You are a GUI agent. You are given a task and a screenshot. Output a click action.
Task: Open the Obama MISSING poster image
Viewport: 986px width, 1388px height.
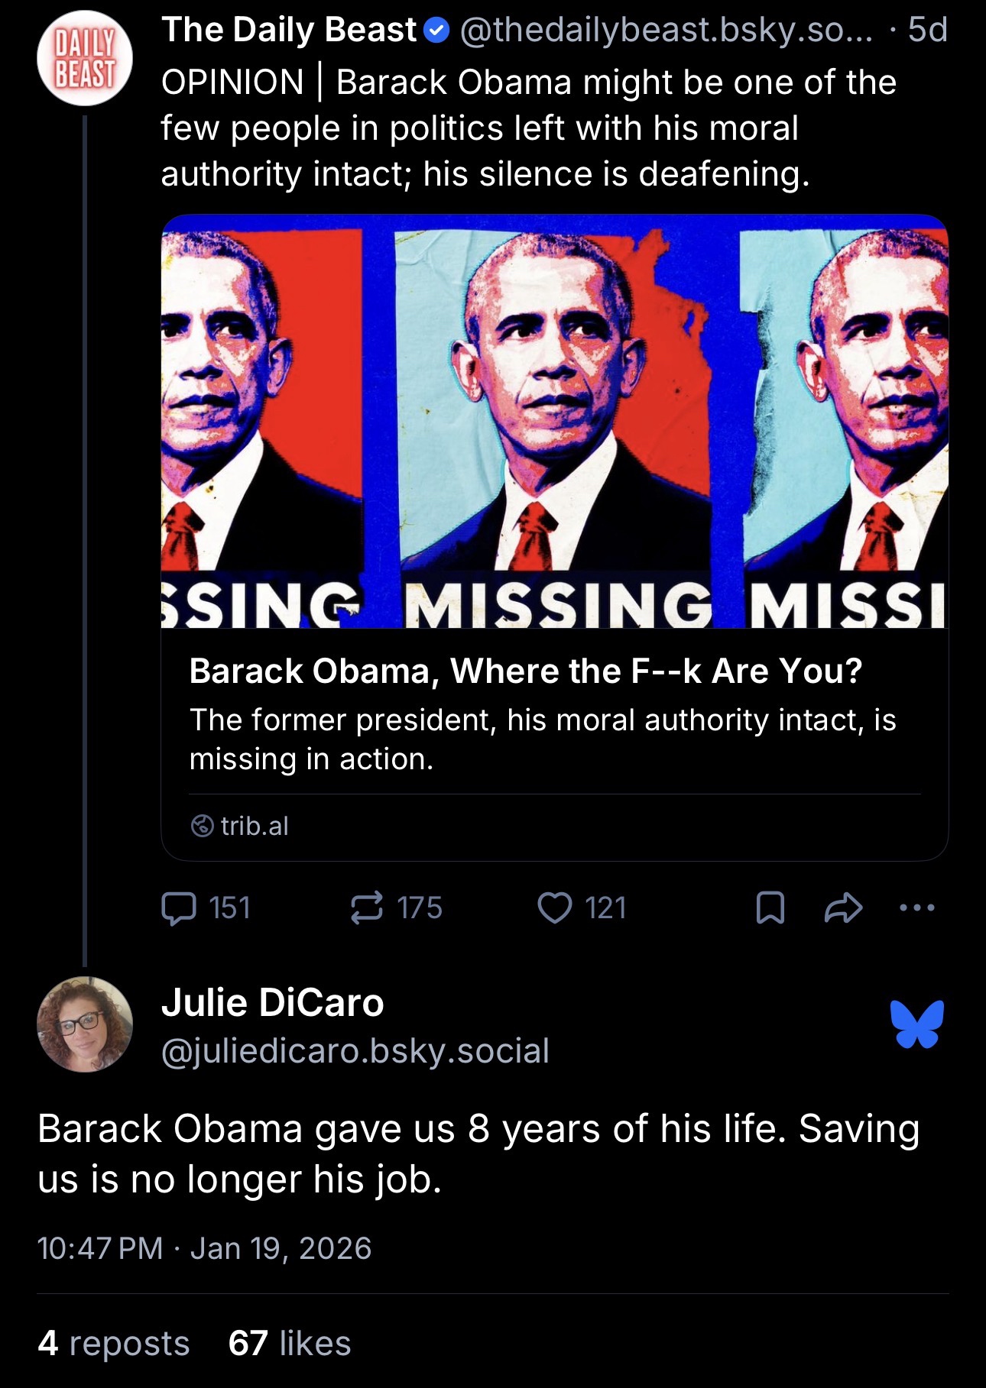554,421
